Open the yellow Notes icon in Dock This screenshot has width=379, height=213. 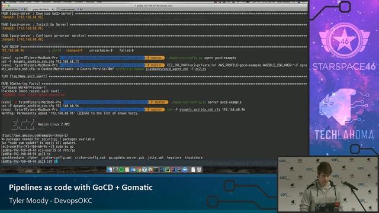[127, 170]
